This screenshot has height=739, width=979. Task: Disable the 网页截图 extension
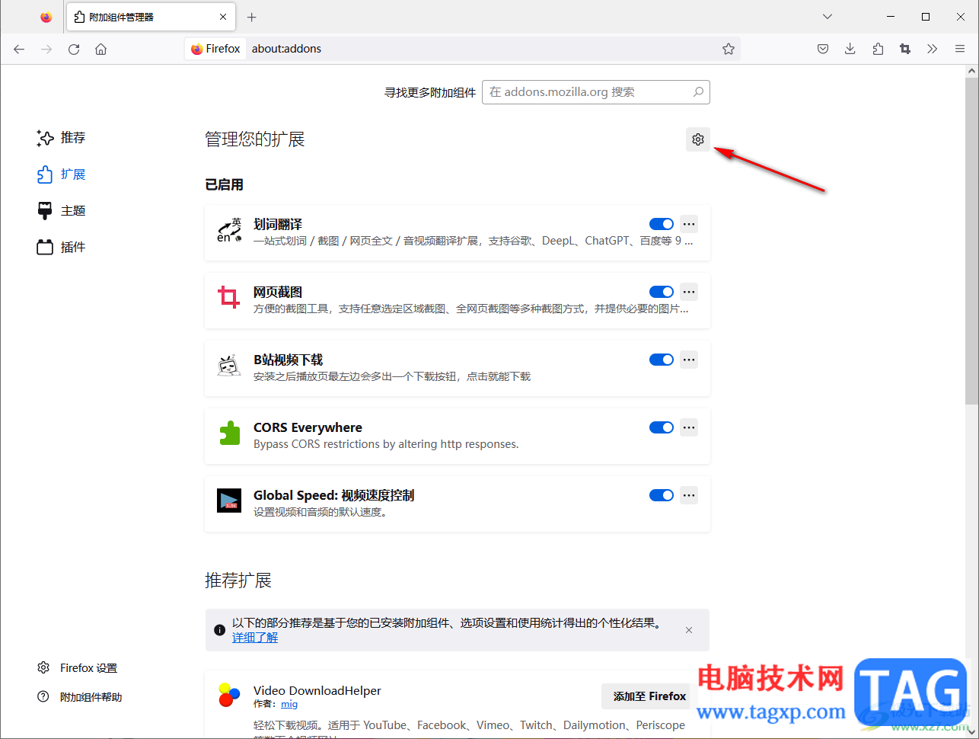click(662, 292)
